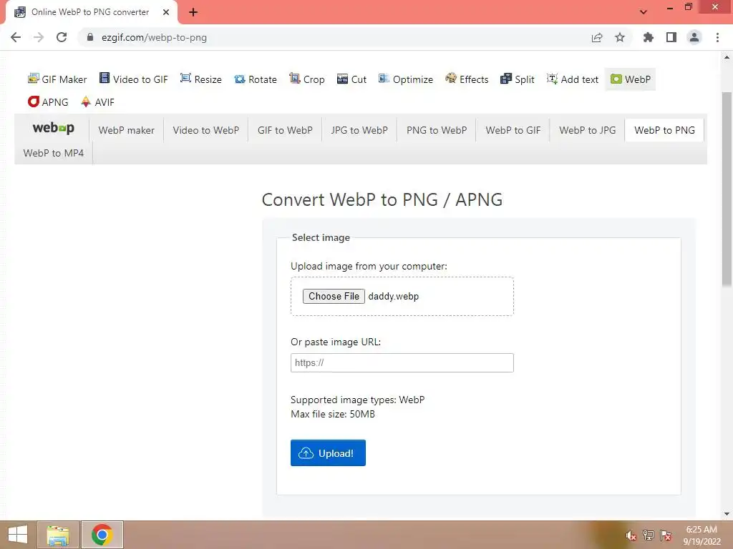Image resolution: width=733 pixels, height=549 pixels.
Task: Click the network tray icon
Action: tap(649, 535)
